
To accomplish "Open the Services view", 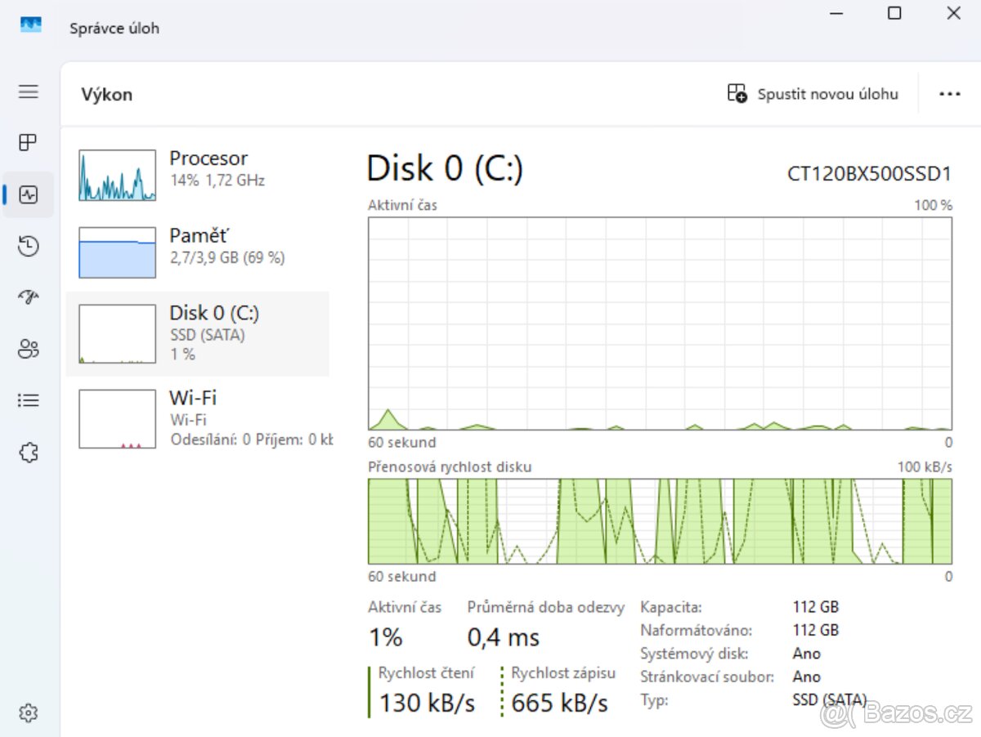I will click(28, 452).
